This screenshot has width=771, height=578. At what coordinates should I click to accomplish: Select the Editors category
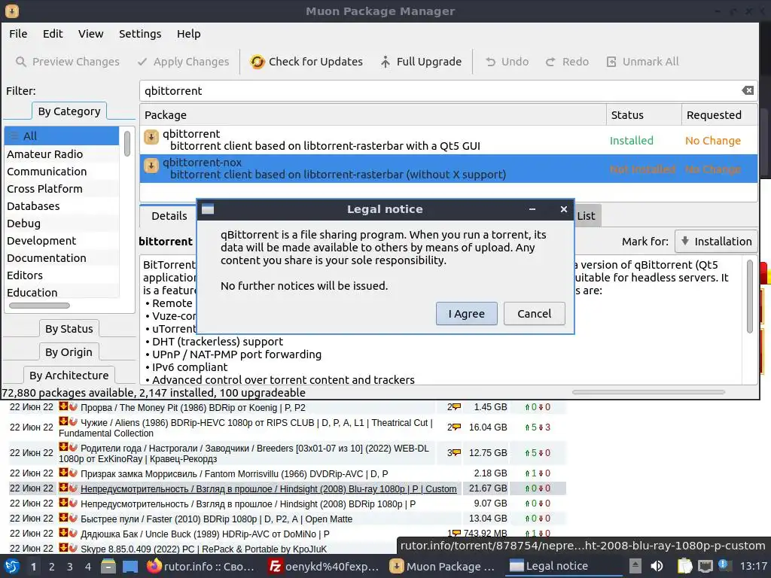tap(62, 275)
